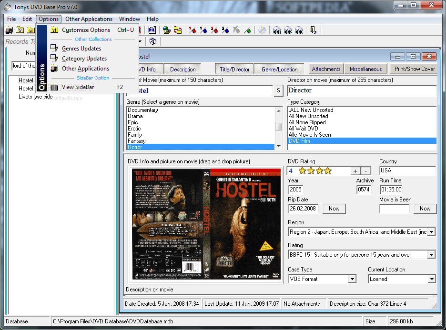Switch to the Genre/Location tab
The image size is (446, 330).
pos(279,70)
